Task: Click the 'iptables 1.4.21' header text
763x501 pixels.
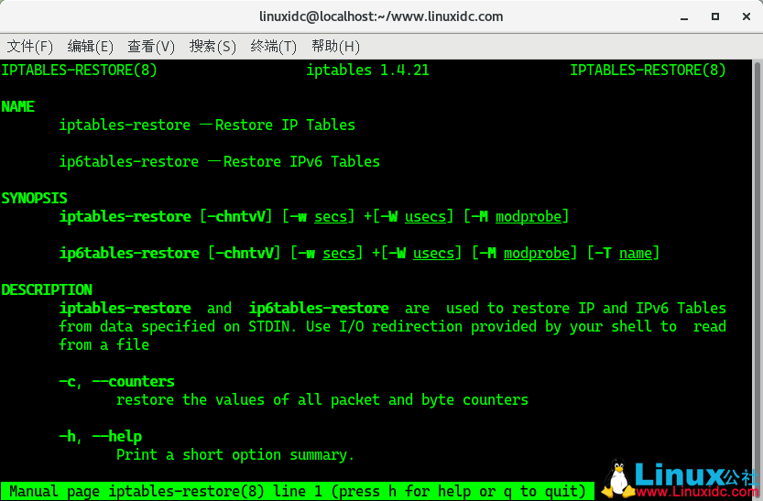Action: pyautogui.click(x=368, y=70)
